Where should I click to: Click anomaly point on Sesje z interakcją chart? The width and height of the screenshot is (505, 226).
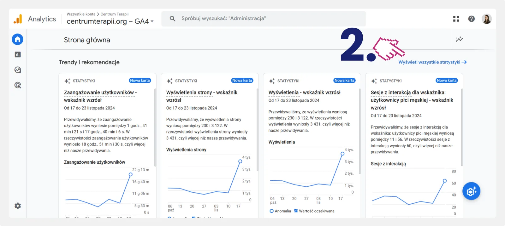click(x=445, y=181)
